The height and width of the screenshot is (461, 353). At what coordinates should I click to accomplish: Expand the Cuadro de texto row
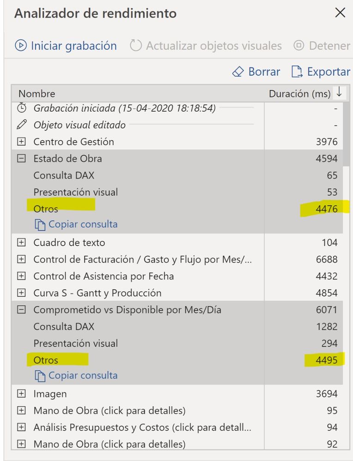tap(21, 243)
